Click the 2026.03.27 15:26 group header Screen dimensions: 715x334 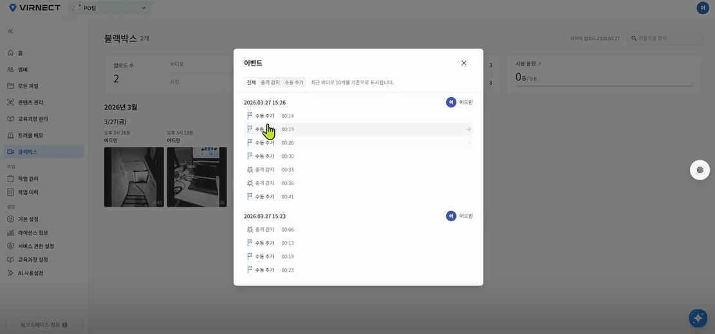click(265, 103)
